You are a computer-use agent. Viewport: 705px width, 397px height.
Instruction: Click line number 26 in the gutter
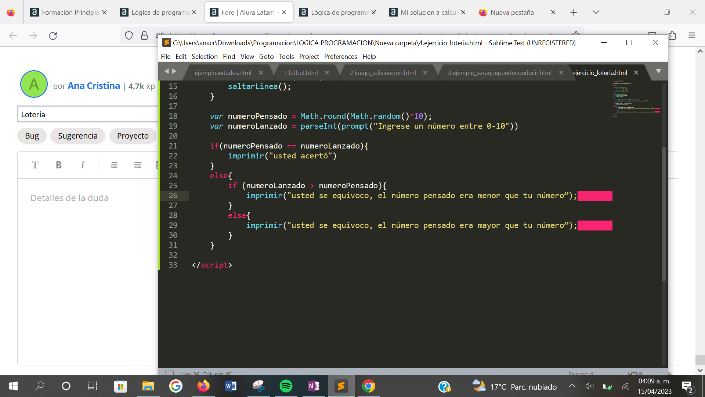173,196
